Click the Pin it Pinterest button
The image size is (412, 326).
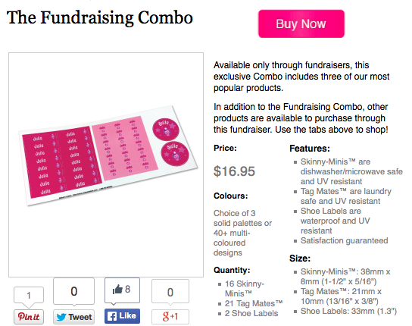point(29,317)
